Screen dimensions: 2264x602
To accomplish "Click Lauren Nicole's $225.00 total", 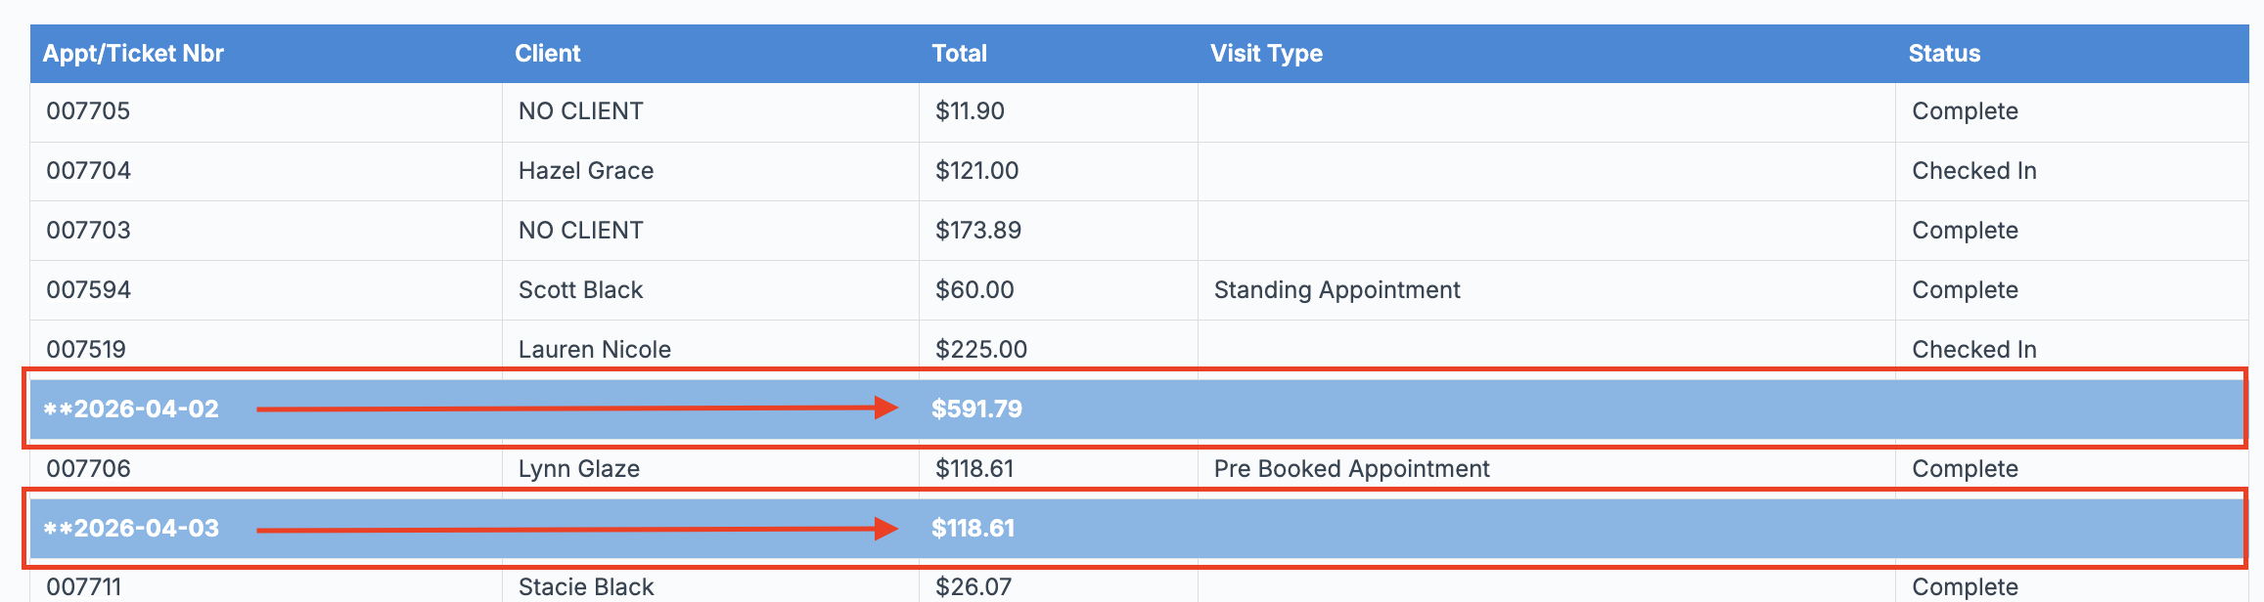I will 980,350.
